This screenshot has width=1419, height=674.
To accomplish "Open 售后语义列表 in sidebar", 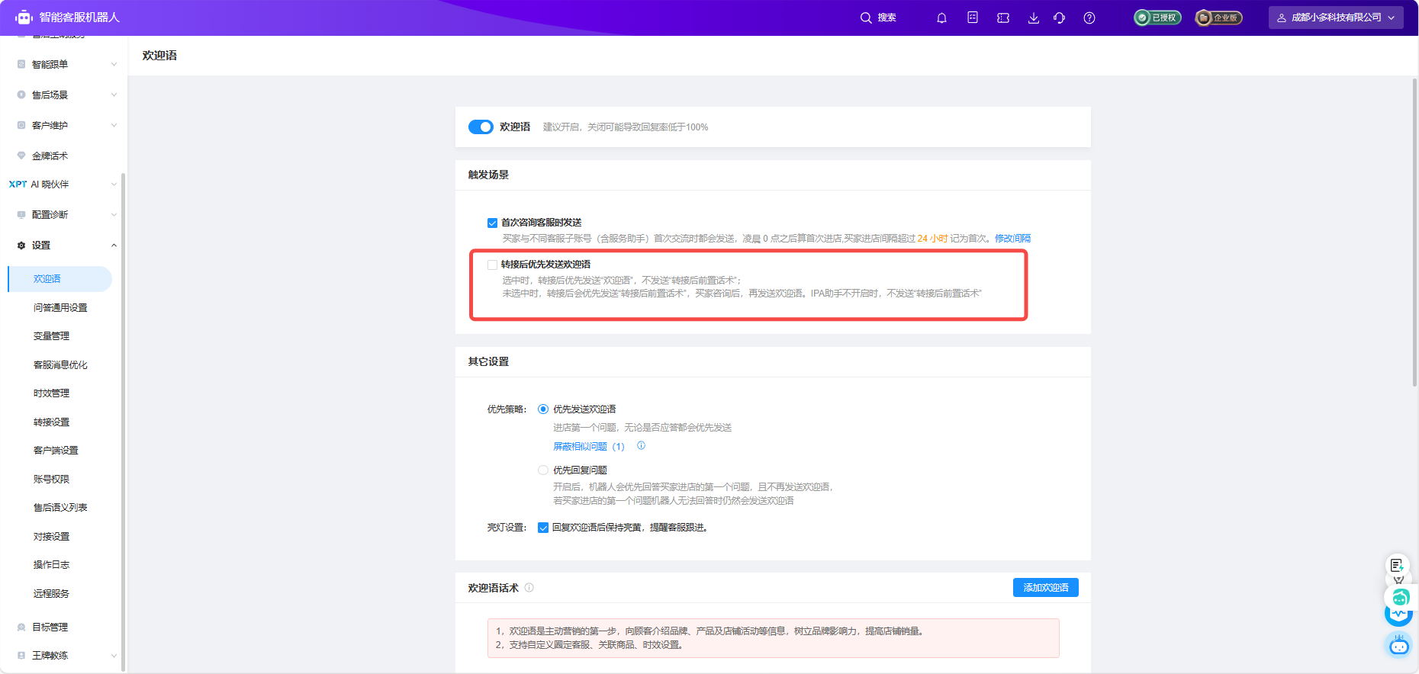I will point(60,508).
